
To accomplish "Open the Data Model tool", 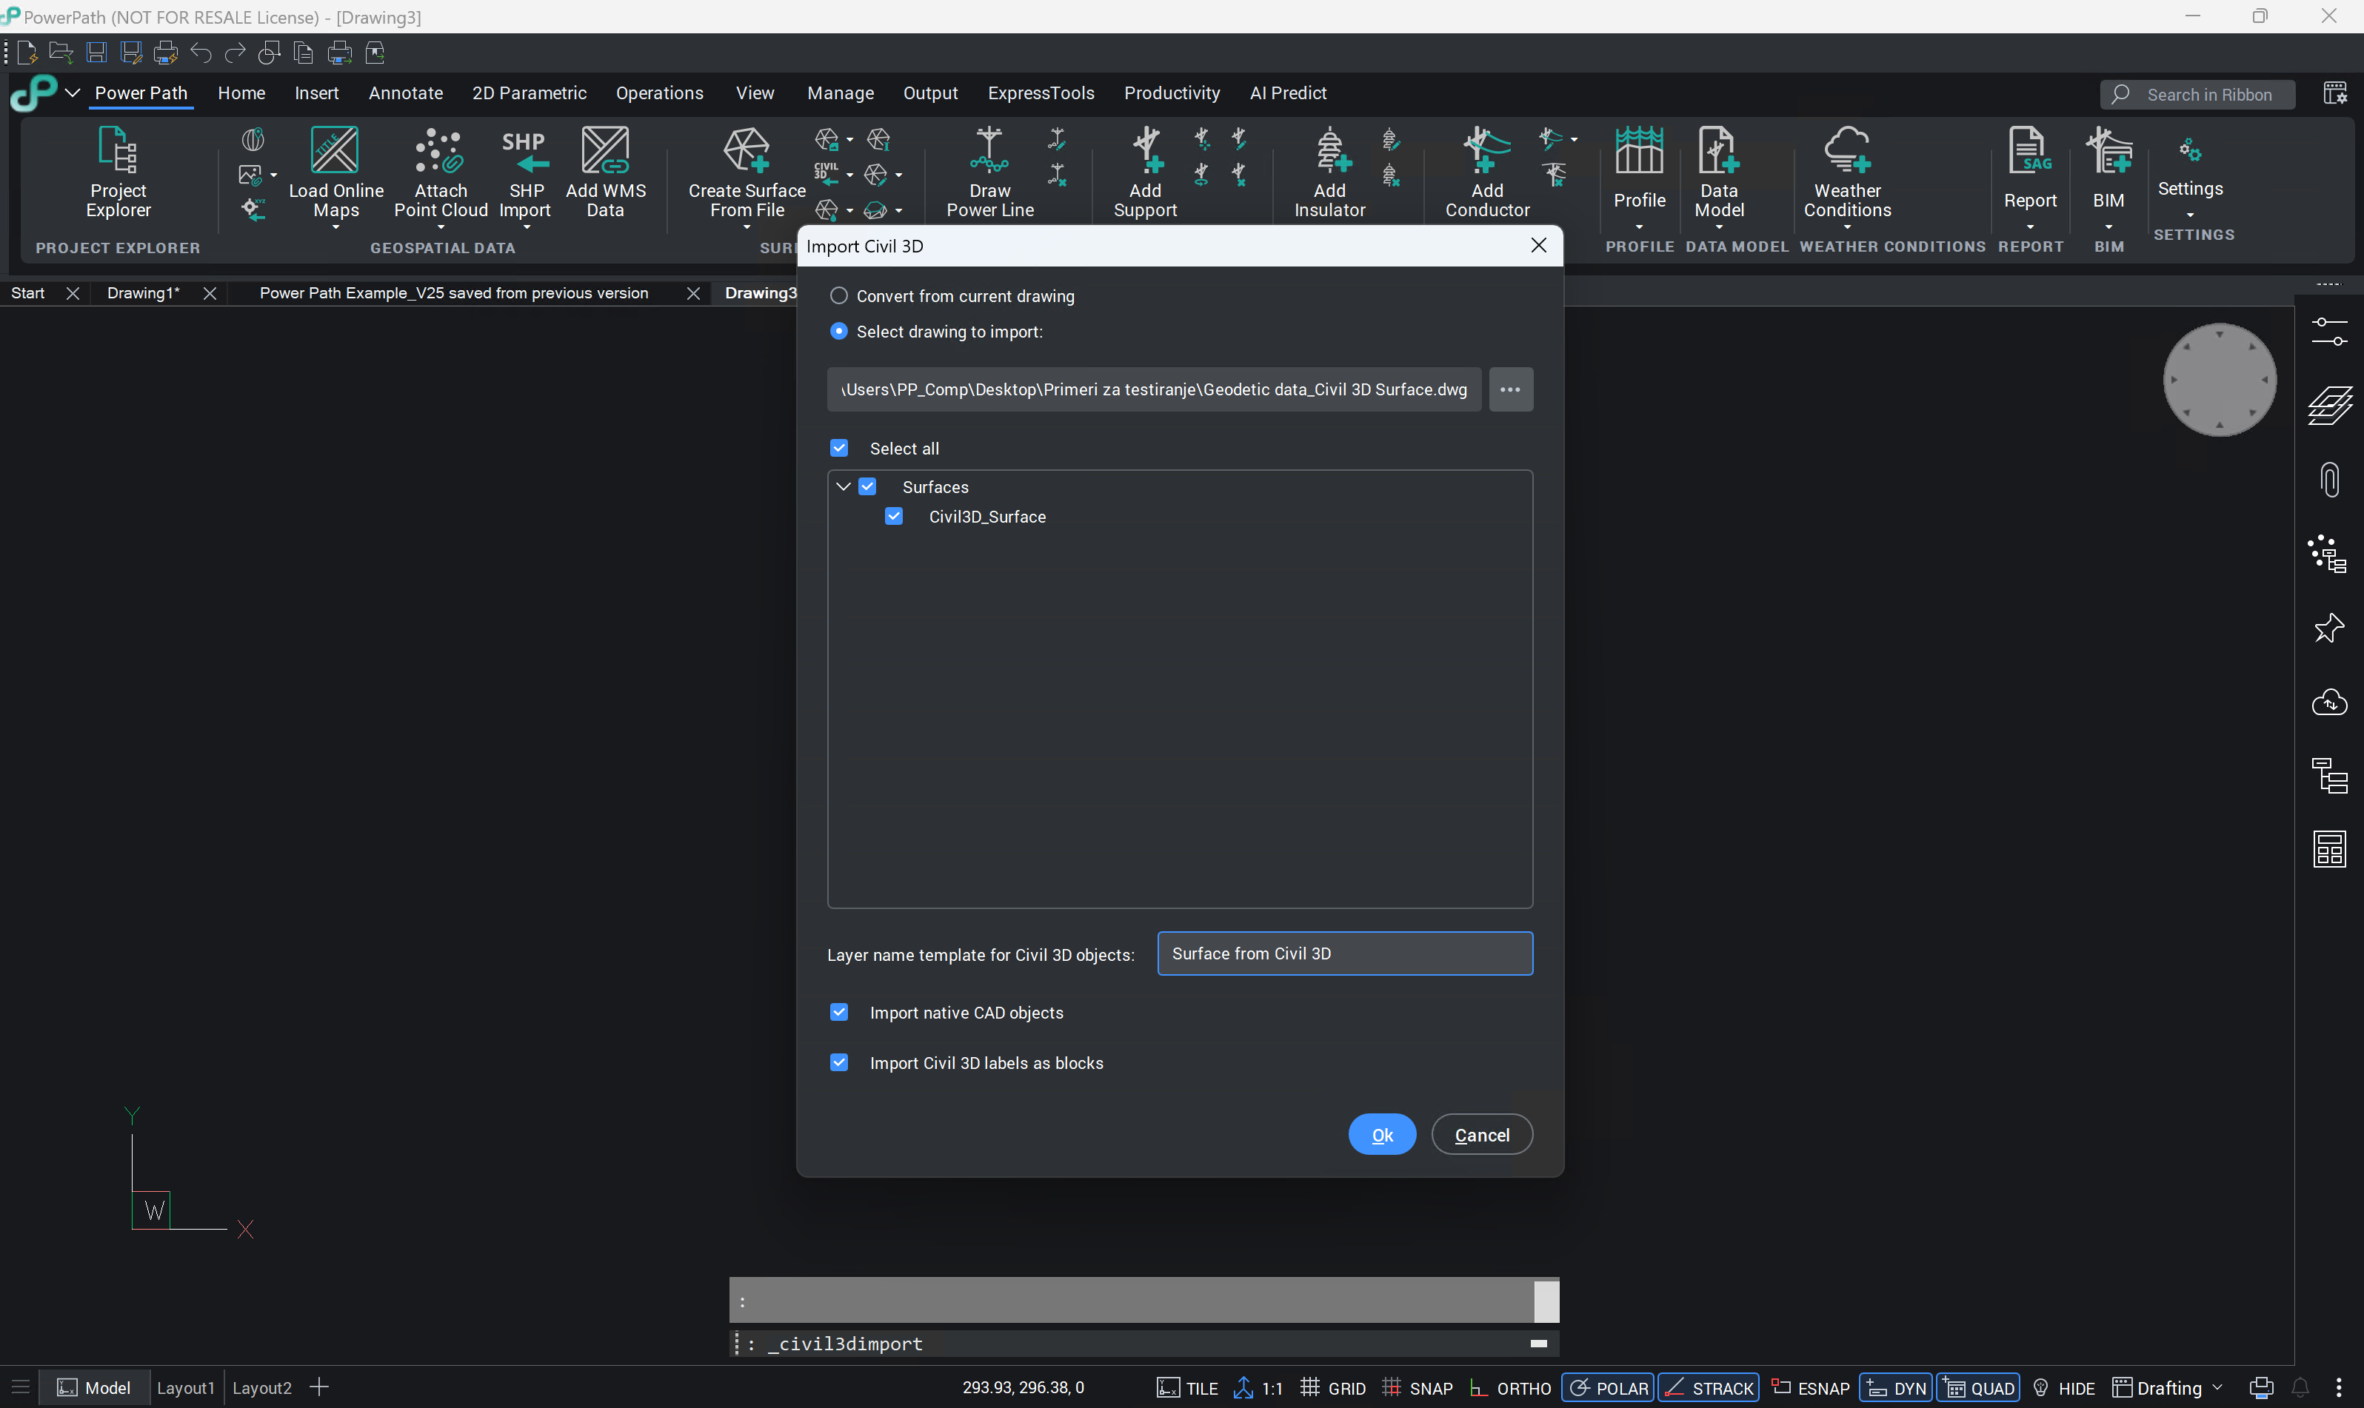I will [x=1719, y=172].
